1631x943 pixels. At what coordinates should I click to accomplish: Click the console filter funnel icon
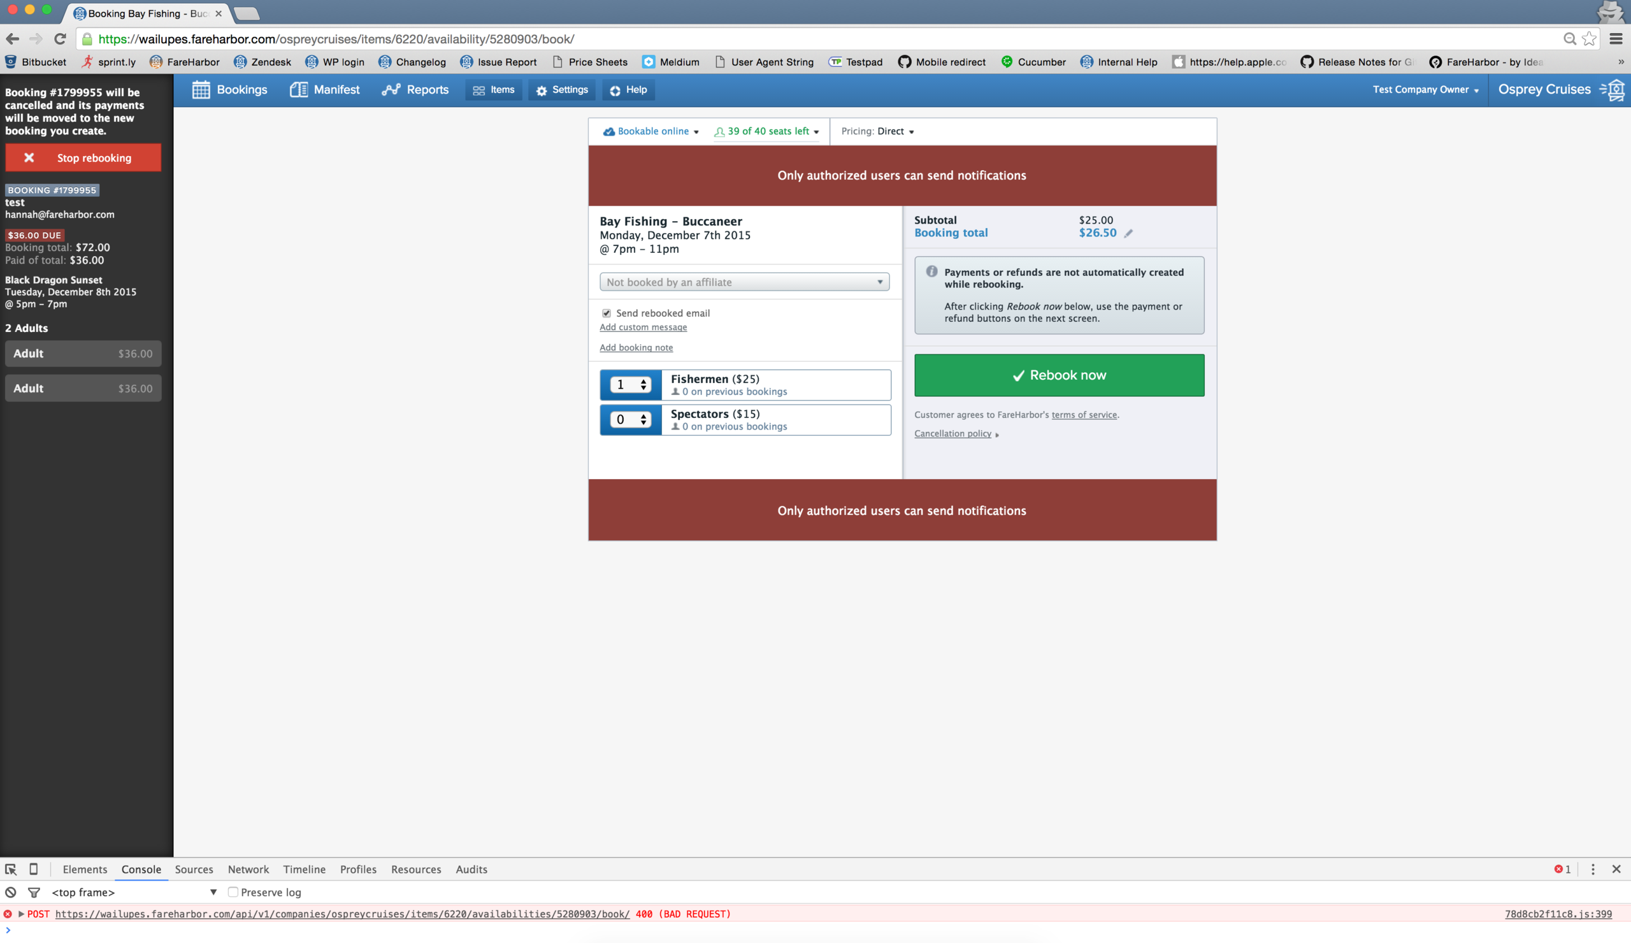click(x=34, y=892)
